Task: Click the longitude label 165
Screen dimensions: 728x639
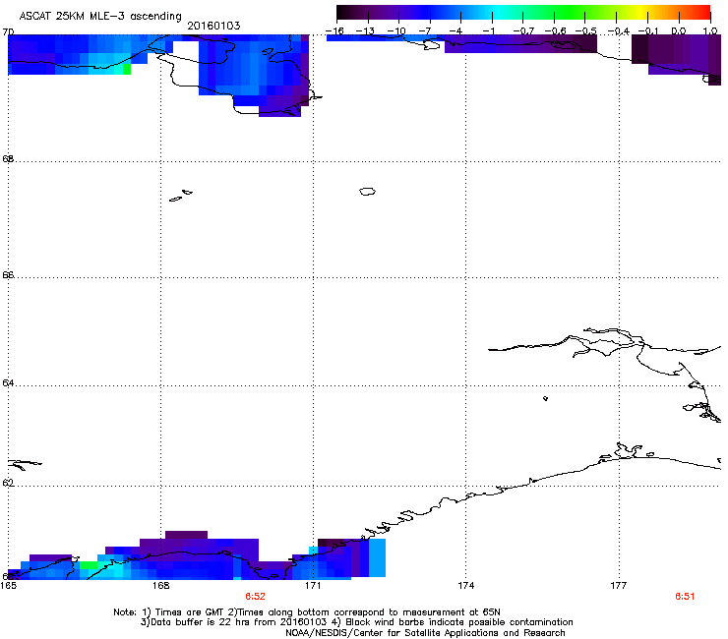Action: 9,586
